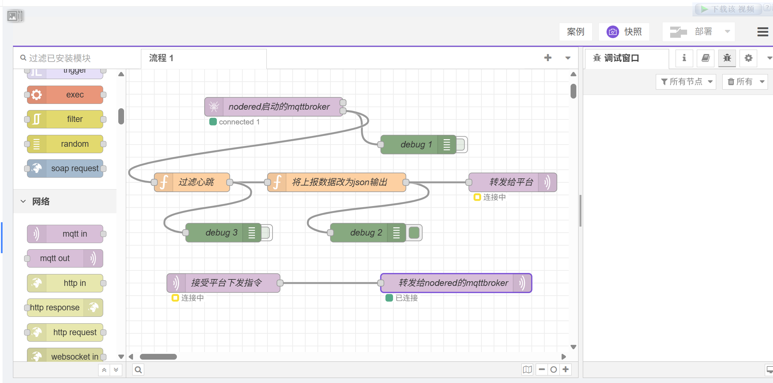Screen dimensions: 773x383
Task: Open the info sidebar tab icon
Action: (x=684, y=58)
